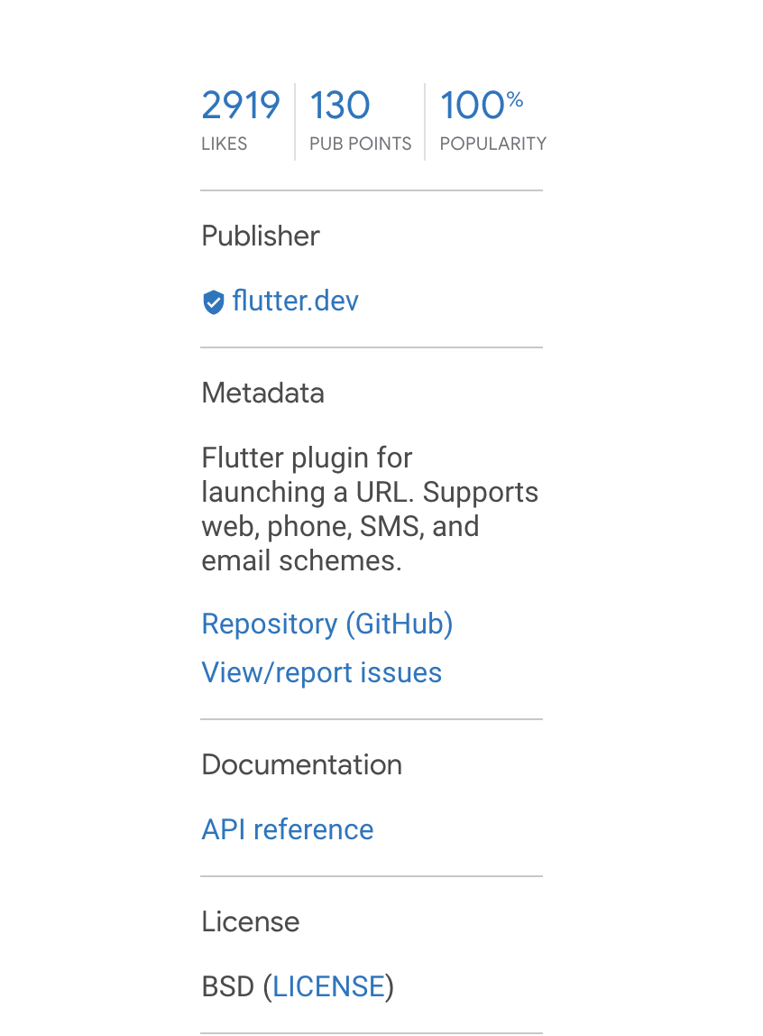This screenshot has height=1036, width=763.
Task: Click the verified publisher shield icon
Action: click(x=213, y=301)
